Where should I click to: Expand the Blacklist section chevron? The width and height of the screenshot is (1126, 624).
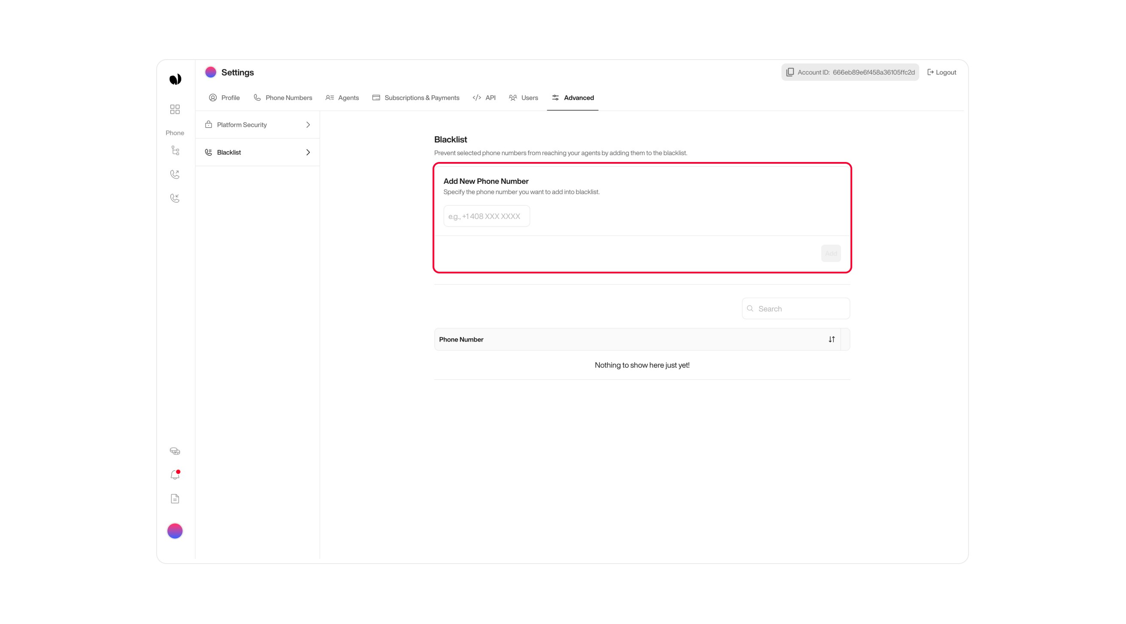(x=308, y=152)
